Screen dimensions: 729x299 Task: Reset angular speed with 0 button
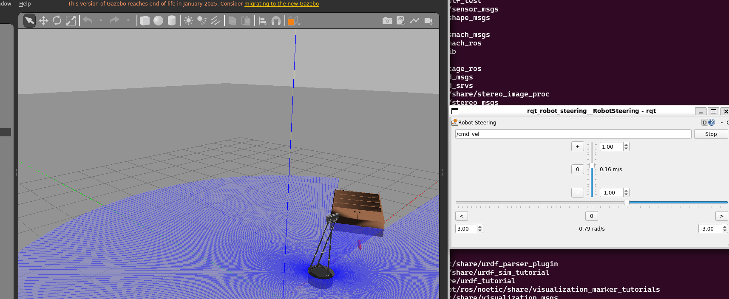pos(591,216)
